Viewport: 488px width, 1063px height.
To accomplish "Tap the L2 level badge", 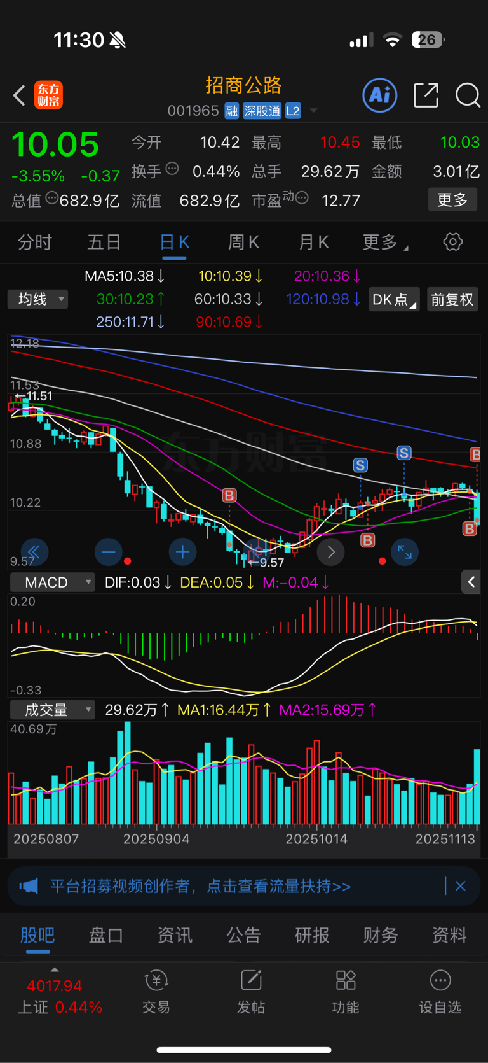I will [293, 111].
